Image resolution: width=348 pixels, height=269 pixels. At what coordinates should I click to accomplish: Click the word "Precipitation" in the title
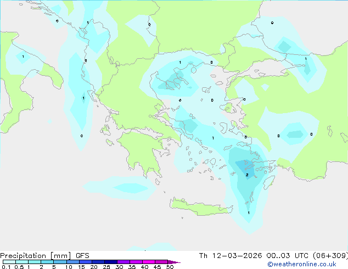(x=23, y=256)
